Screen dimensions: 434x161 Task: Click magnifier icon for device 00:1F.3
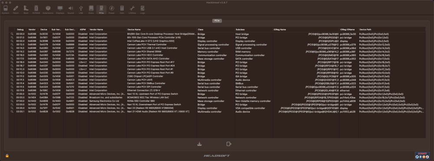(x=12, y=80)
